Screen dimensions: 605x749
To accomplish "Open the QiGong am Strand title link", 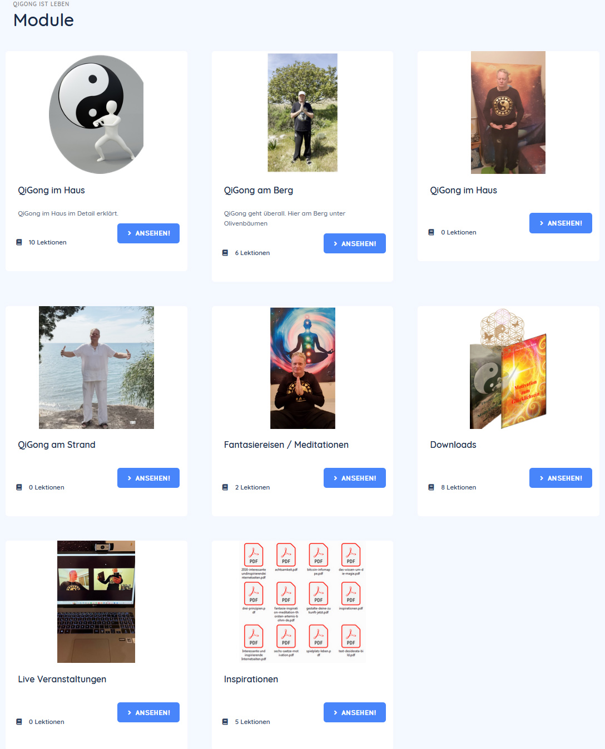I will tap(57, 445).
